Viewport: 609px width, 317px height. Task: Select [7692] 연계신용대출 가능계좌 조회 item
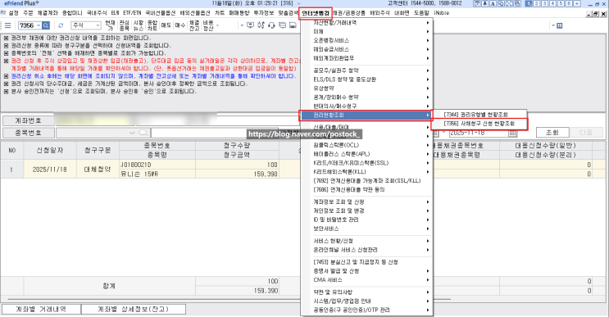pyautogui.click(x=366, y=181)
